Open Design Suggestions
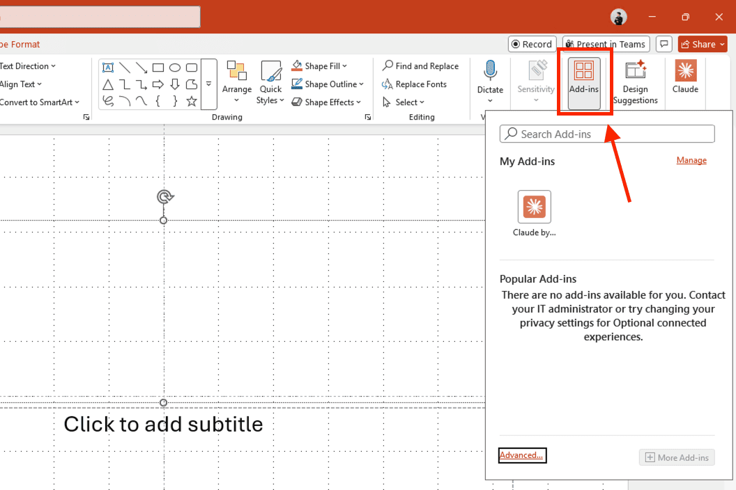The image size is (736, 490). (636, 83)
